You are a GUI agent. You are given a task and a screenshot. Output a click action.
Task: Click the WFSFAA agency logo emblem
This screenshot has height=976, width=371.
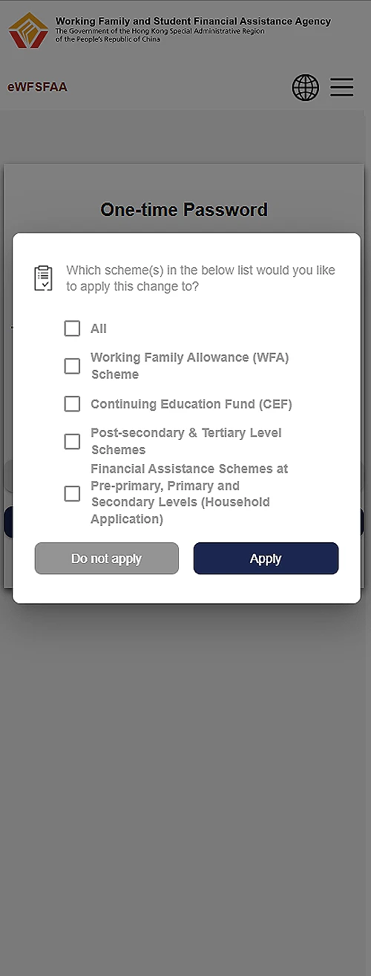[28, 30]
